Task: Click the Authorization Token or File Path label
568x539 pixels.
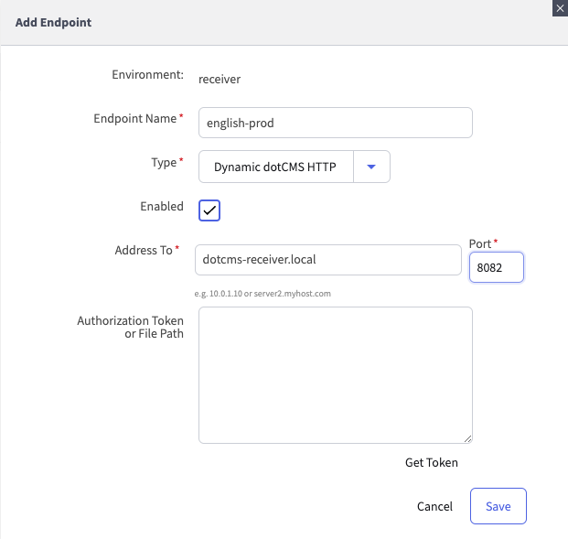Action: click(x=130, y=327)
